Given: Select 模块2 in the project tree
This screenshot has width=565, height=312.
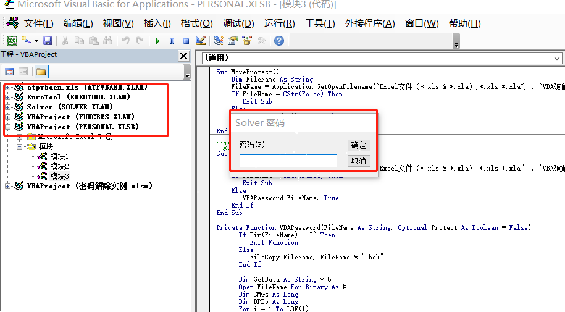Looking at the screenshot, I should (x=59, y=166).
